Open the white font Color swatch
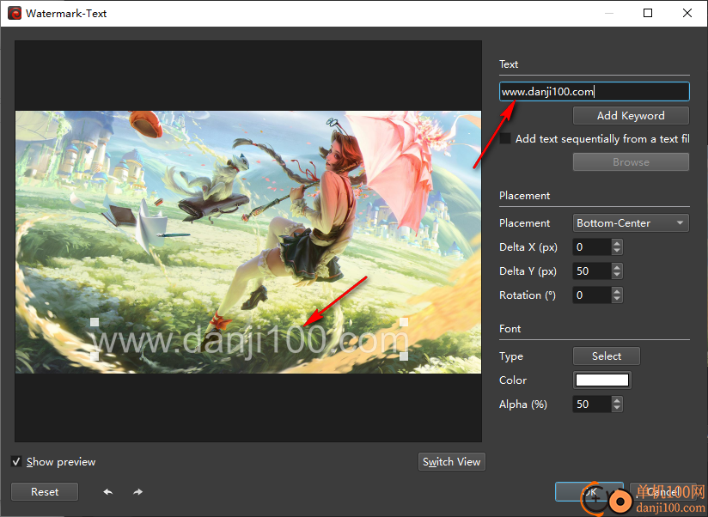 point(602,380)
